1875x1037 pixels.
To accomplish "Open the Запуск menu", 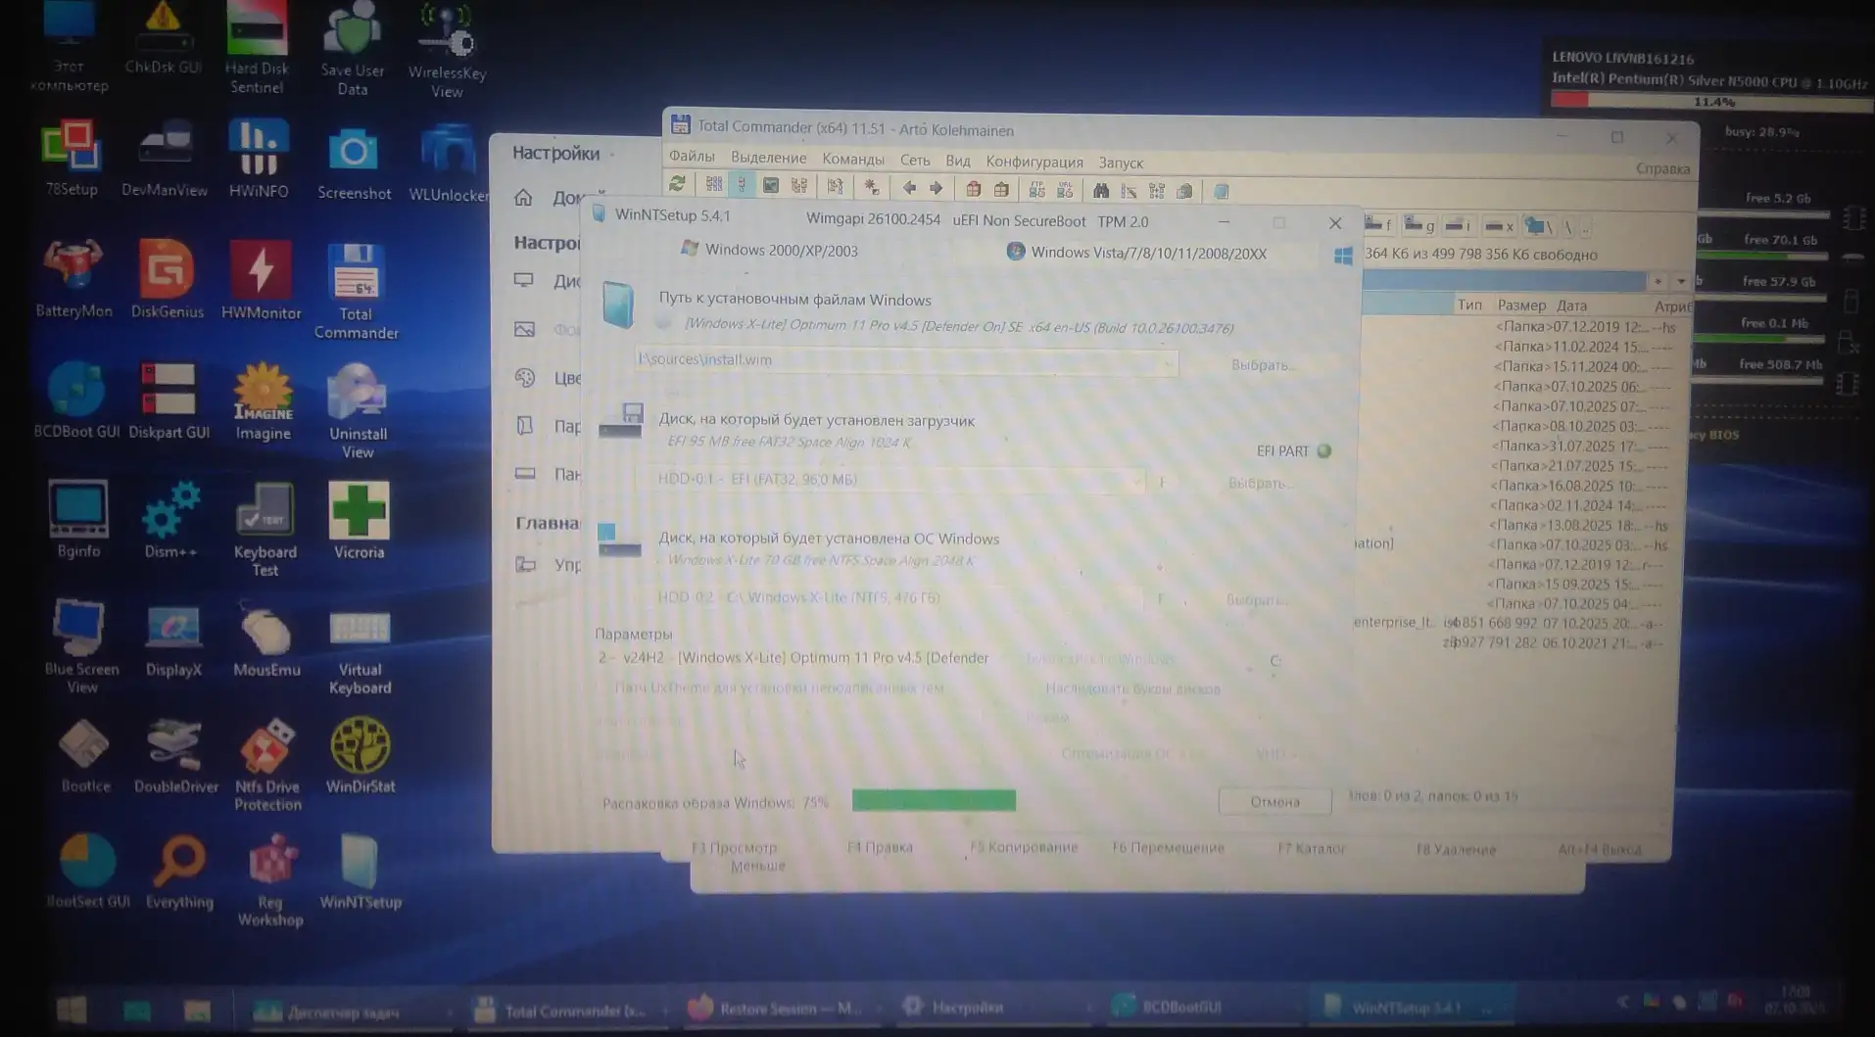I will pos(1121,163).
